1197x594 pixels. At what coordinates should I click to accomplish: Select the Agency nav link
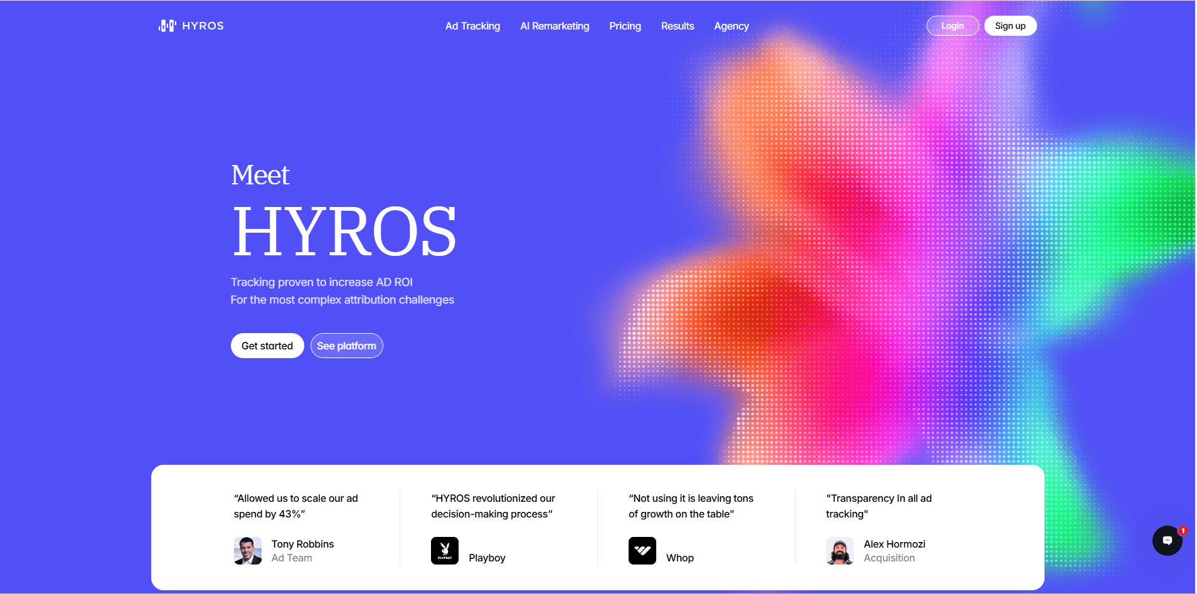[731, 26]
